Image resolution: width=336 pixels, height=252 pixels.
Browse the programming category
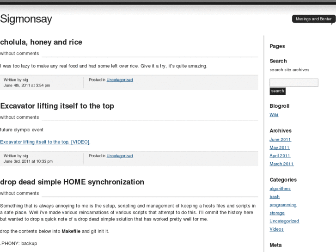[283, 205]
